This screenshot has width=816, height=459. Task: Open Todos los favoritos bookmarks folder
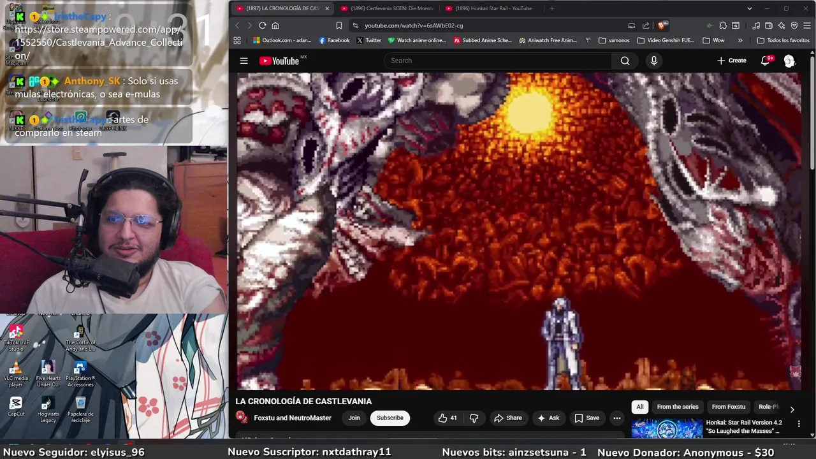pyautogui.click(x=783, y=40)
